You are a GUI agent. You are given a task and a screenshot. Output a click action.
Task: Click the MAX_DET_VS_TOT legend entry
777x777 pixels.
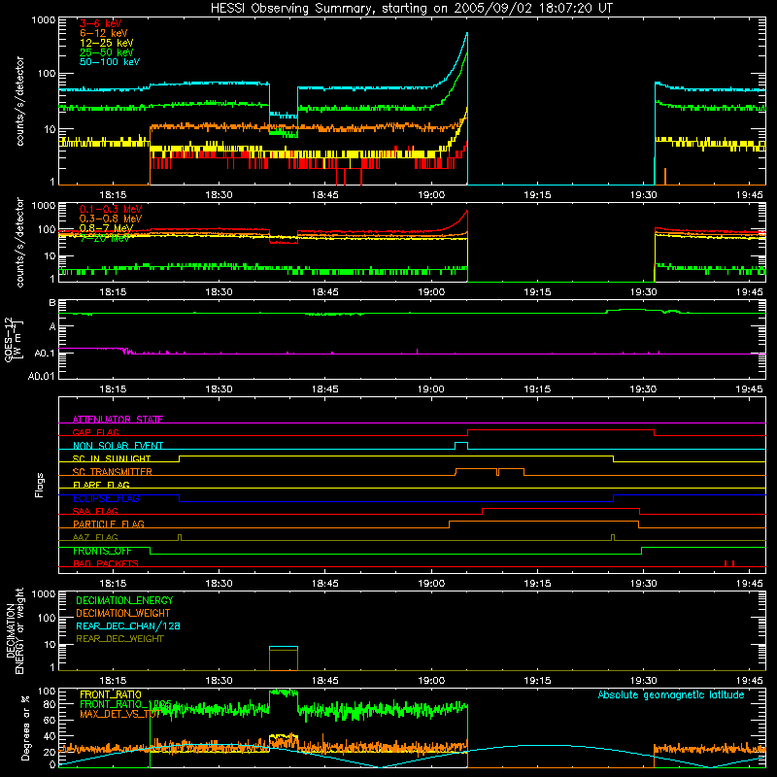pos(119,714)
